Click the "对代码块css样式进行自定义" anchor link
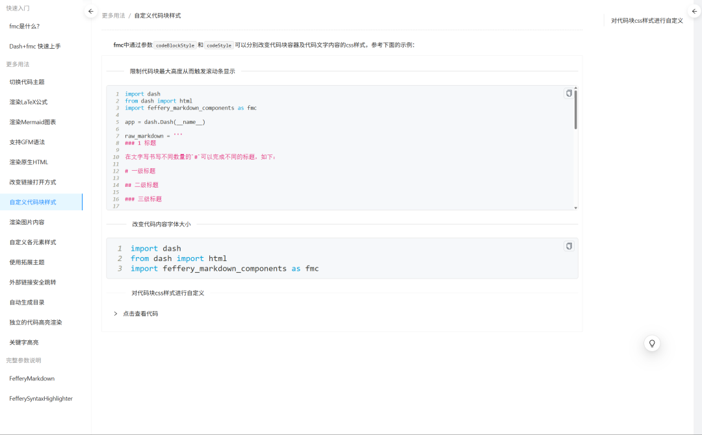The height and width of the screenshot is (435, 702). pos(645,20)
